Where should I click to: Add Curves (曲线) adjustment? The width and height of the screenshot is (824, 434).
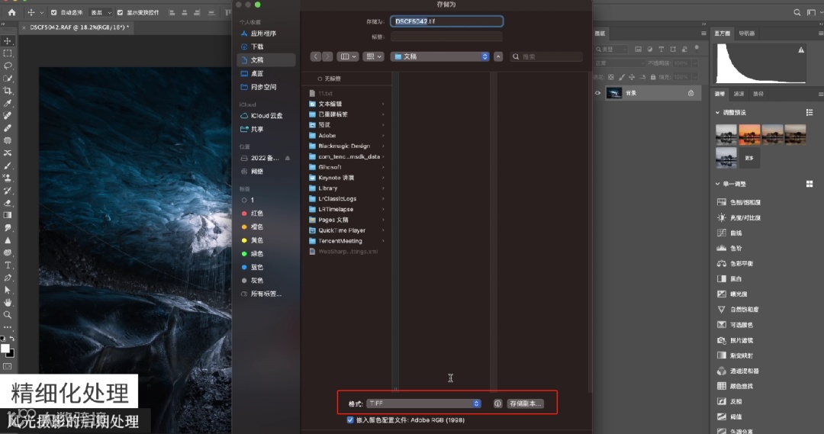pyautogui.click(x=730, y=233)
